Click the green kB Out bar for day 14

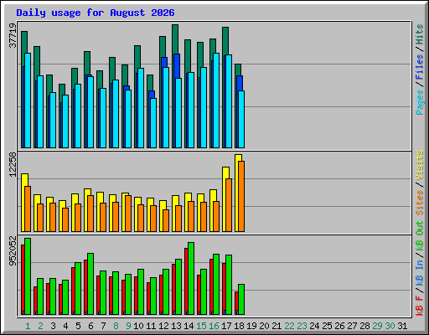[191, 279]
